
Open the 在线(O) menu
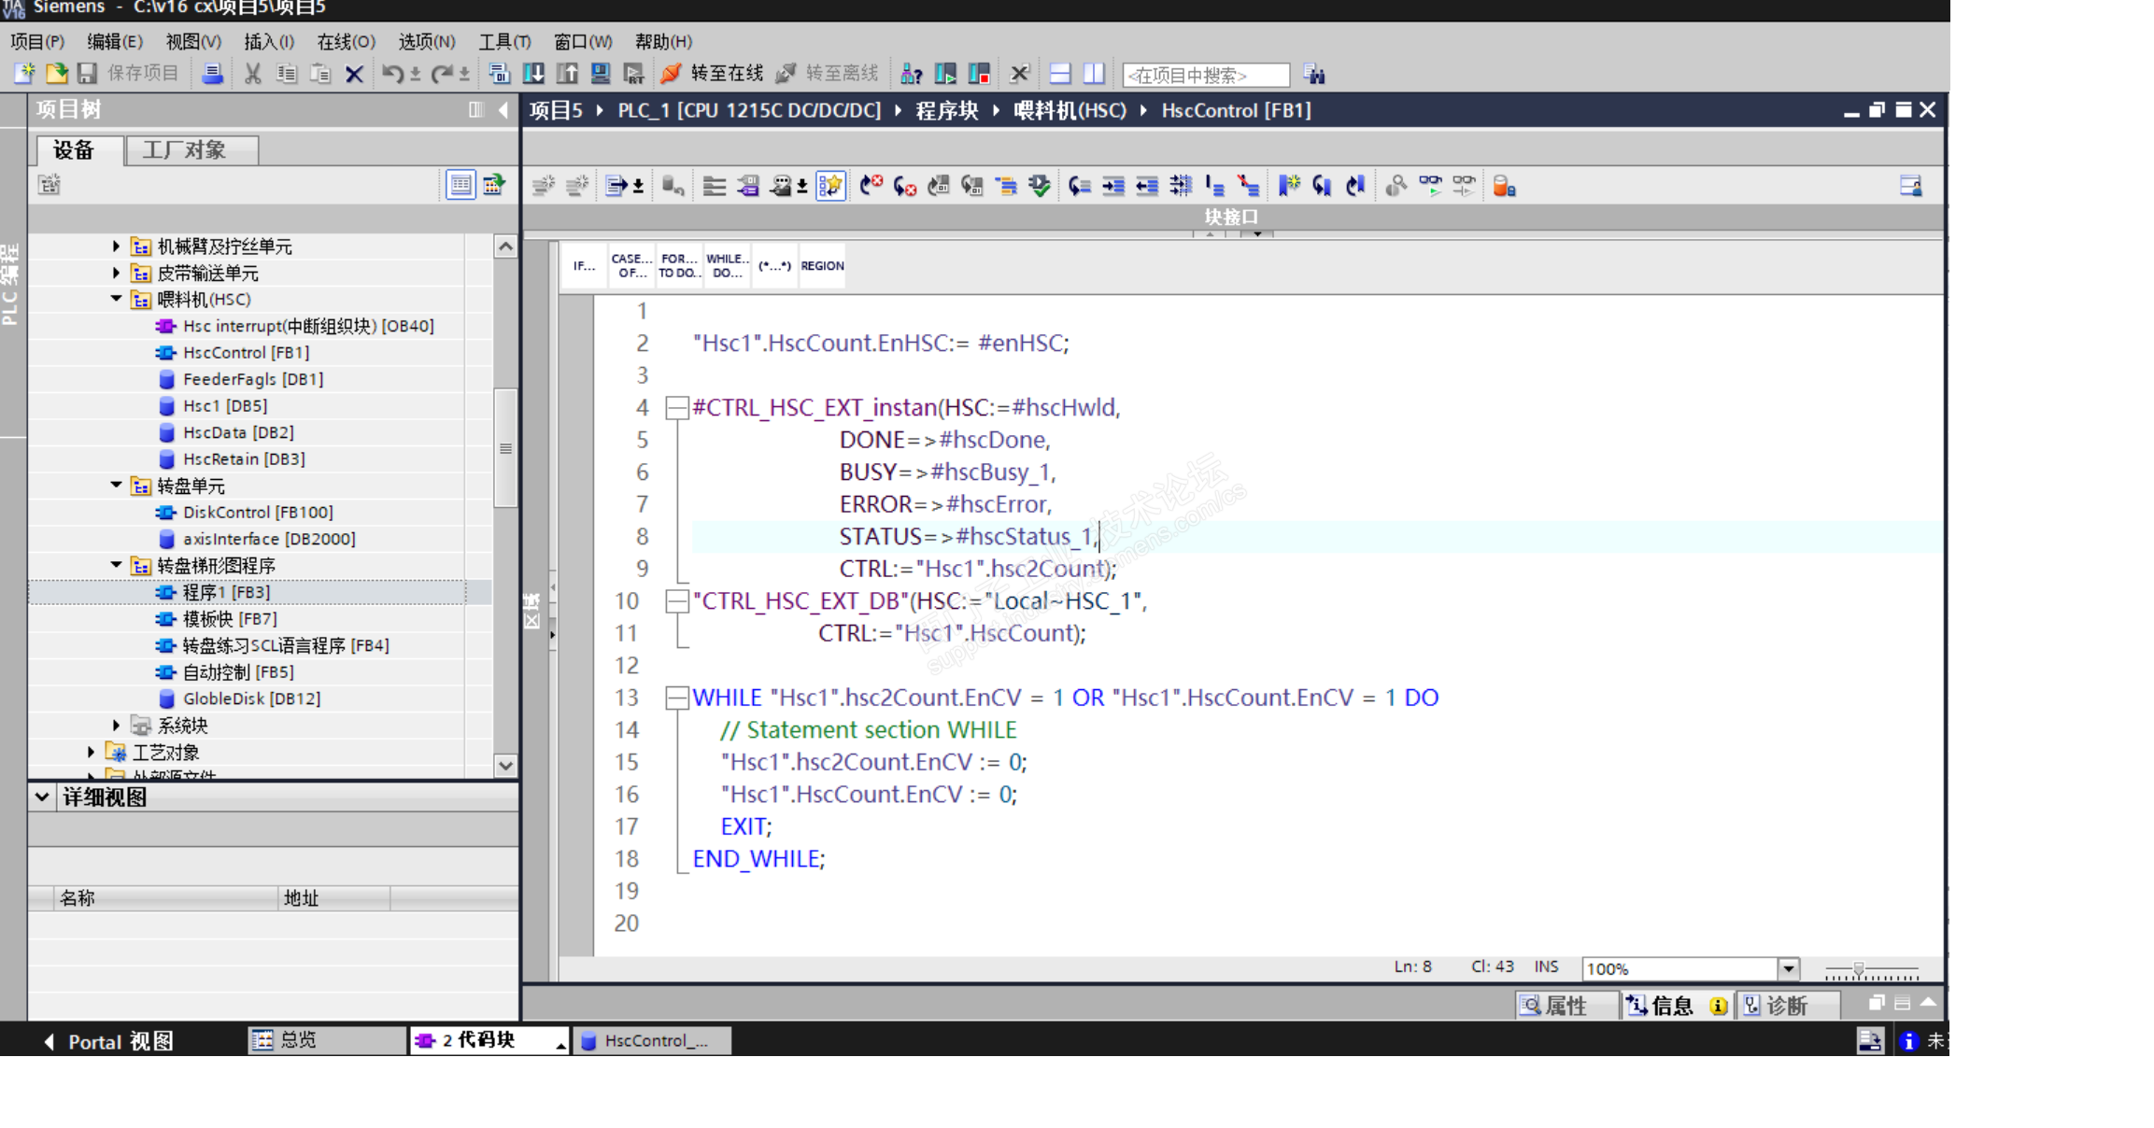coord(346,41)
